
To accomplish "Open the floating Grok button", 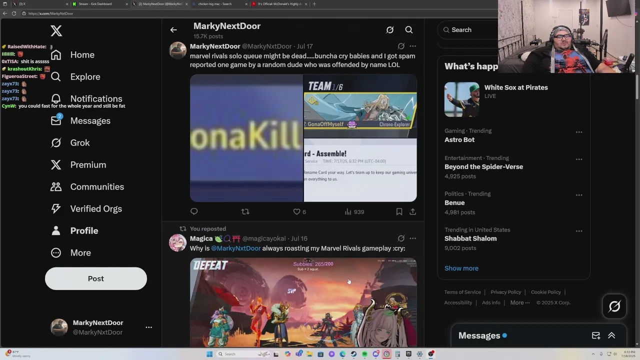I will click(614, 306).
